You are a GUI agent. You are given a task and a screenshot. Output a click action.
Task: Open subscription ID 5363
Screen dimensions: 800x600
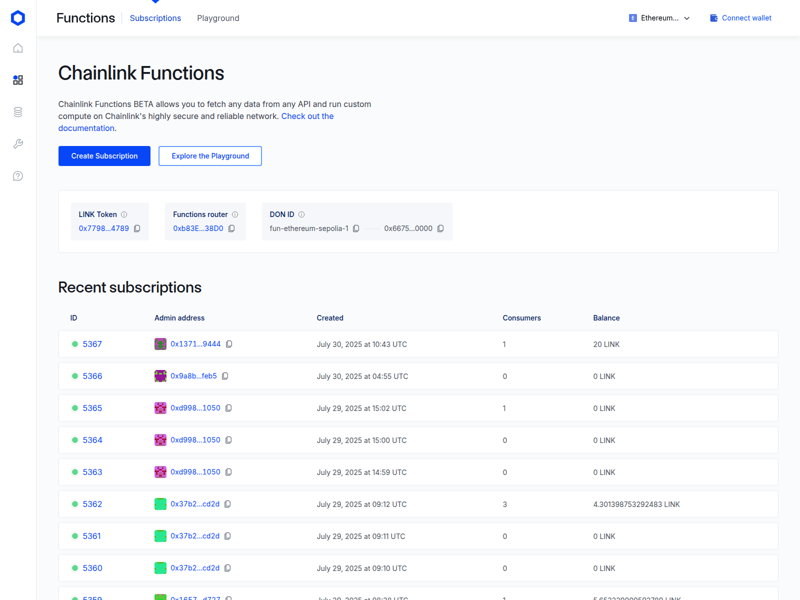click(x=92, y=472)
